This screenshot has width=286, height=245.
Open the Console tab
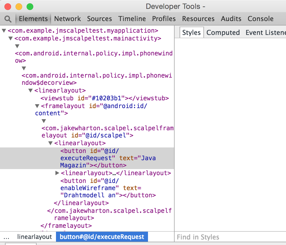click(x=261, y=19)
